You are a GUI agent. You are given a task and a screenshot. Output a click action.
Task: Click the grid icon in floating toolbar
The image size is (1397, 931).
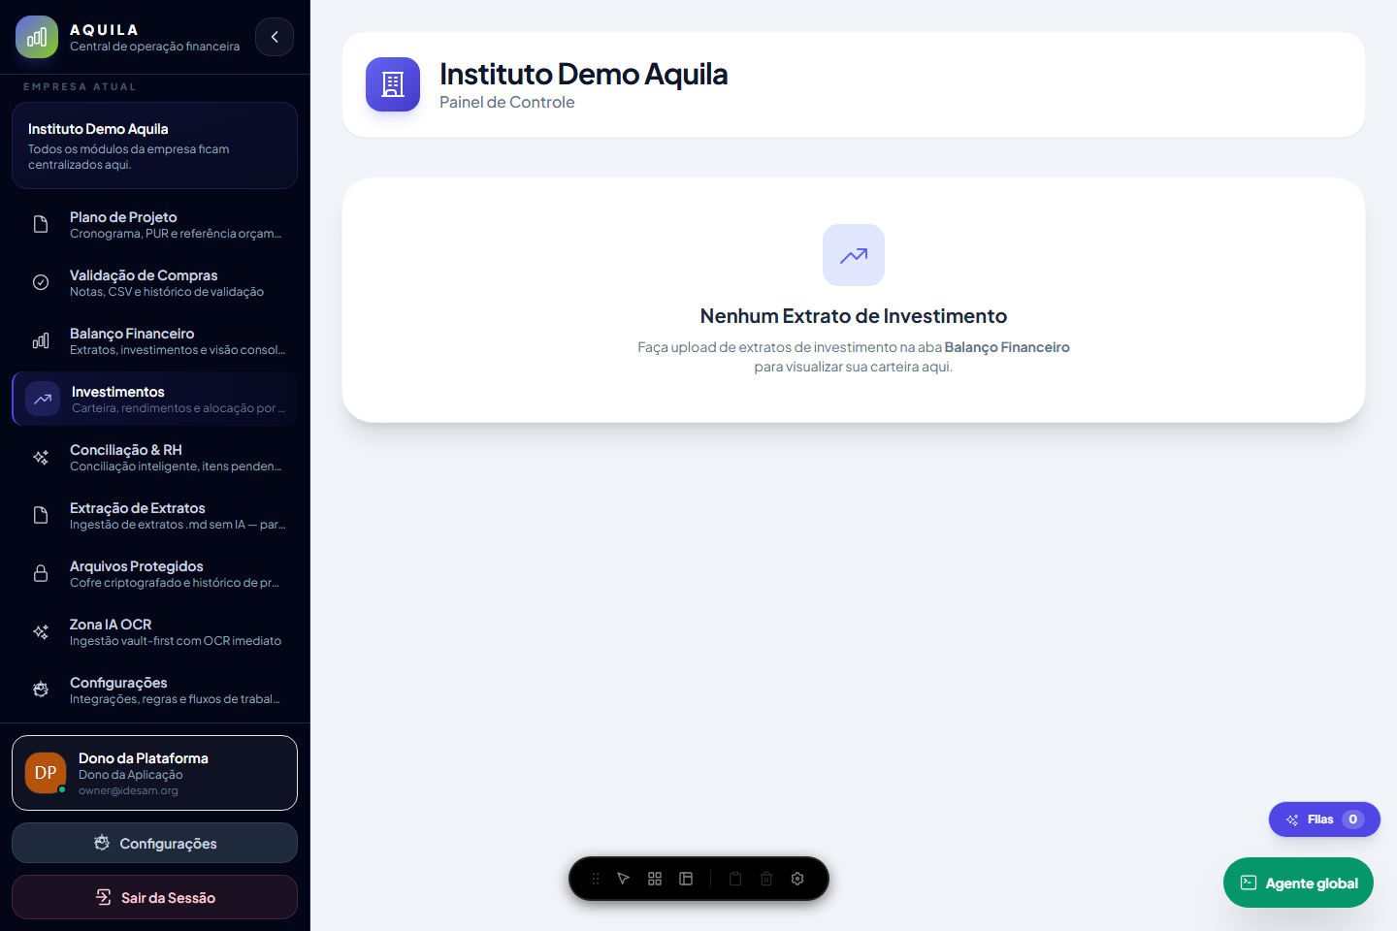655,879
